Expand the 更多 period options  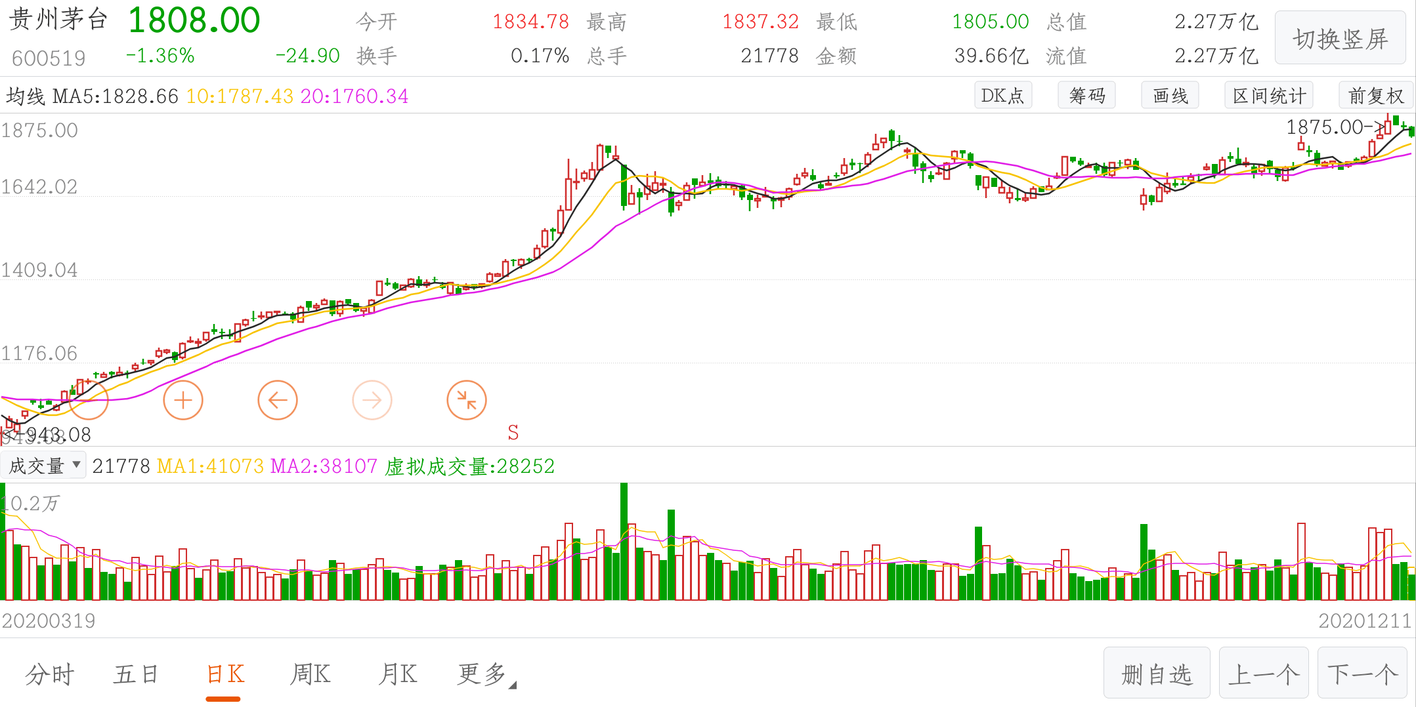[x=486, y=674]
